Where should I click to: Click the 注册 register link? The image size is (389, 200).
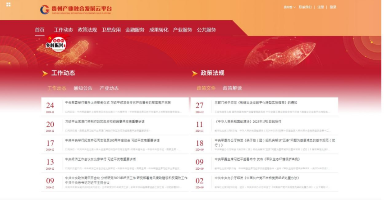(x=320, y=7)
